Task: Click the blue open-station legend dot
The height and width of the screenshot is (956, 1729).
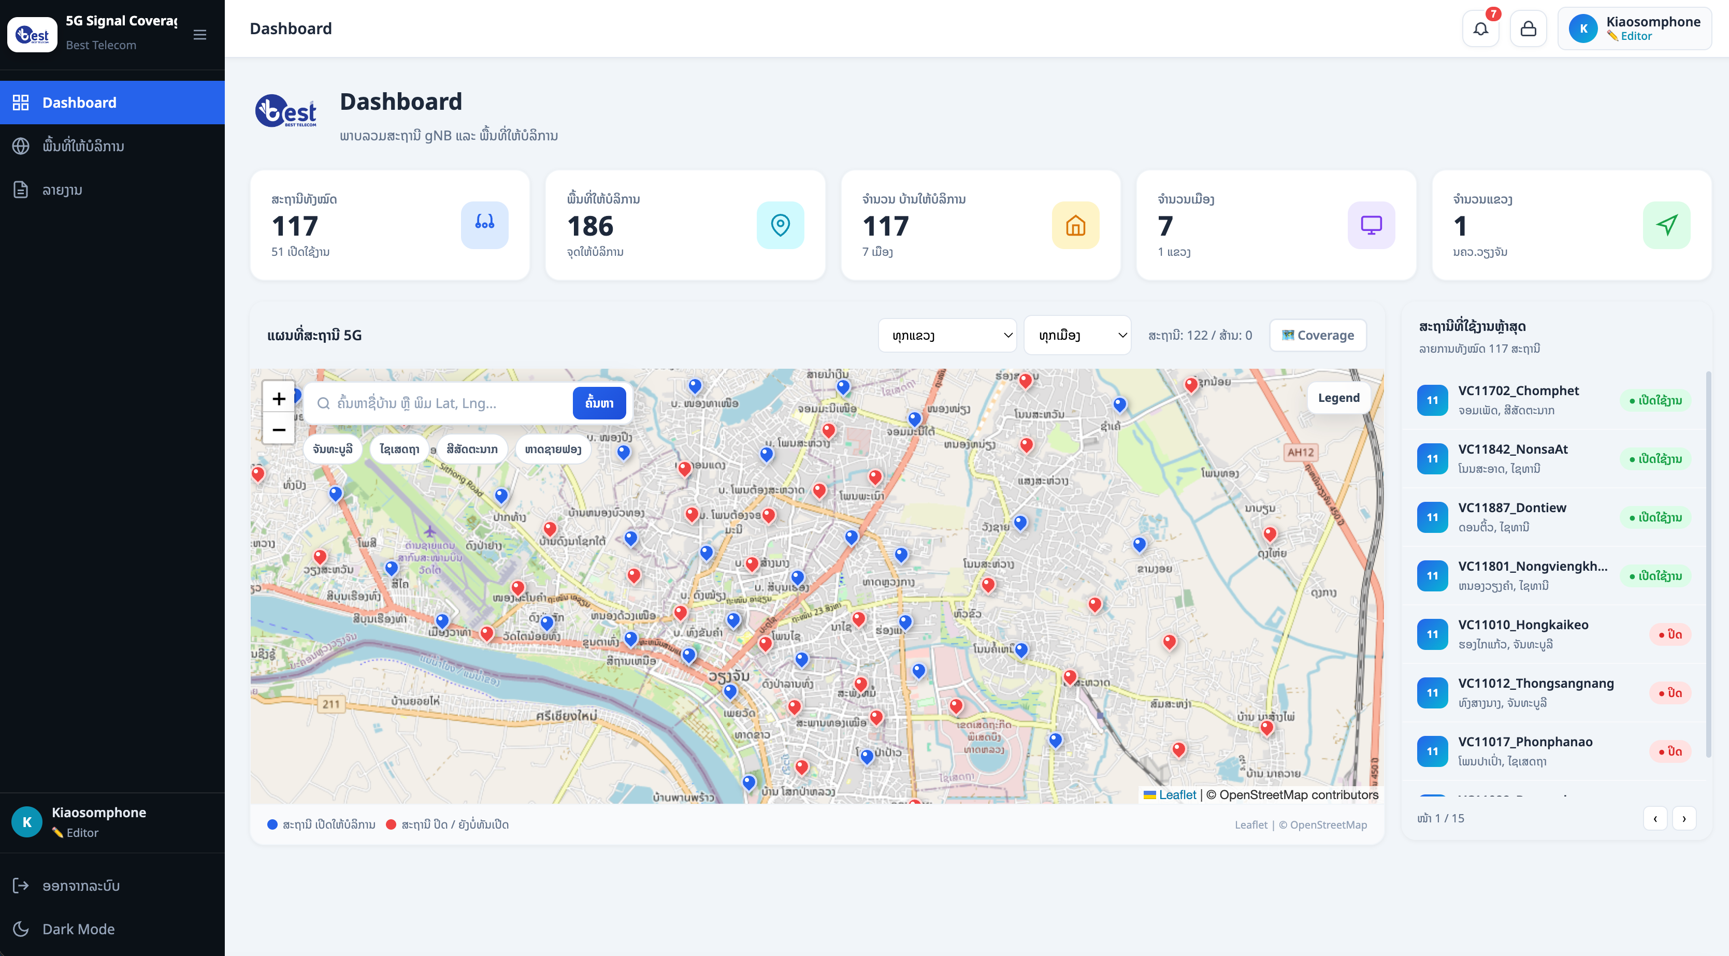Action: (x=272, y=824)
